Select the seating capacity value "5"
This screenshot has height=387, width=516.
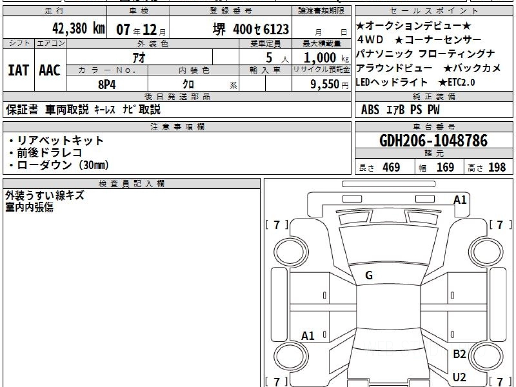tap(269, 57)
